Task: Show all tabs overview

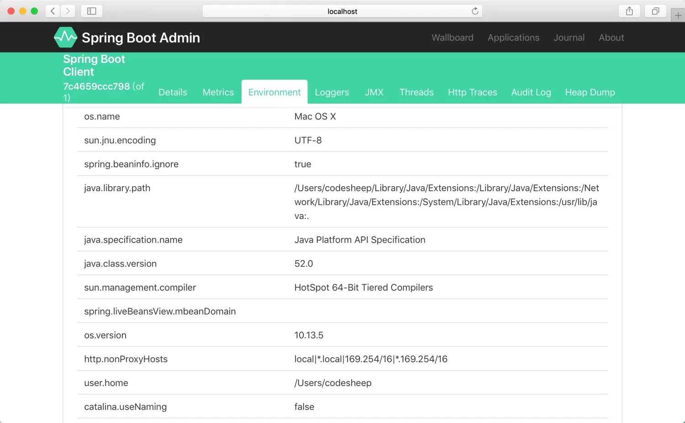Action: point(655,11)
